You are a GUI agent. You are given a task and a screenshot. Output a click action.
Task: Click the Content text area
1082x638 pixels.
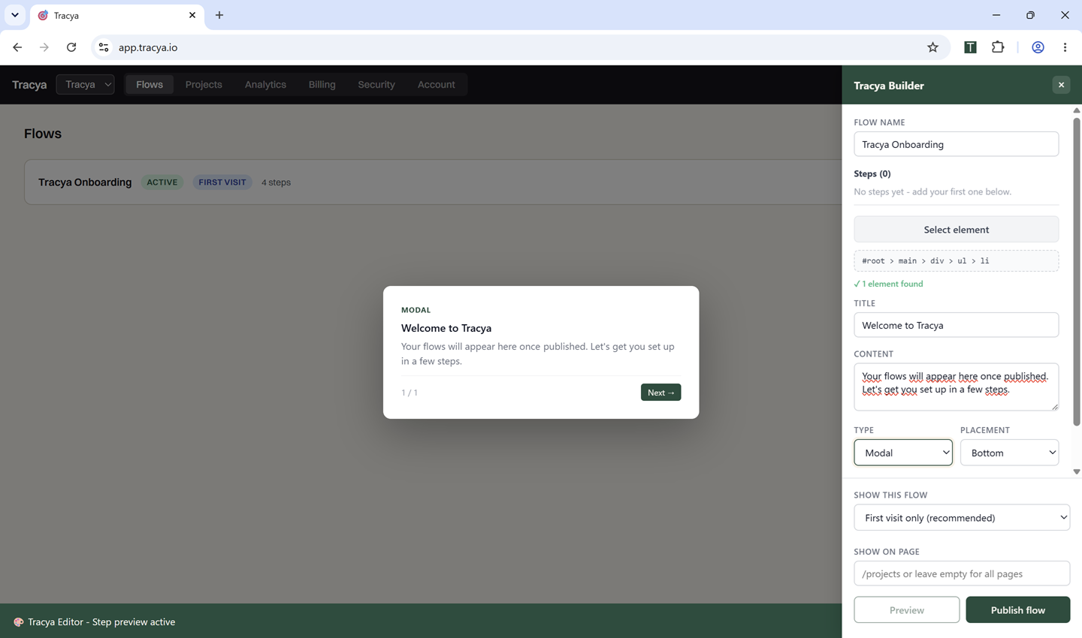(x=957, y=387)
